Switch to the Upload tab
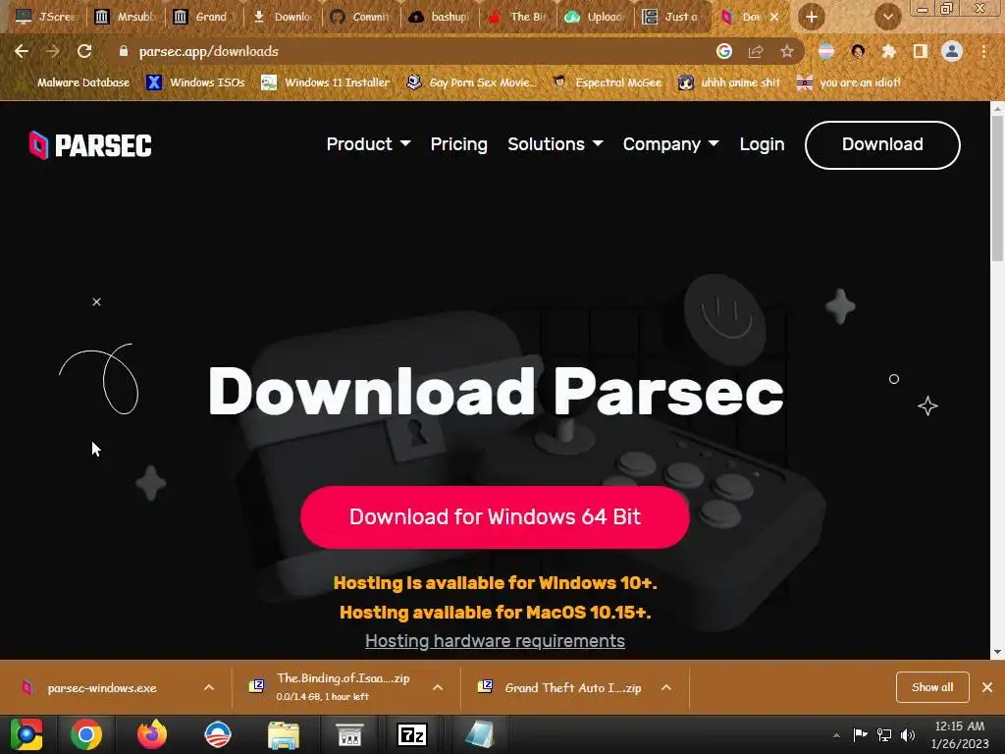1005x754 pixels. (596, 17)
